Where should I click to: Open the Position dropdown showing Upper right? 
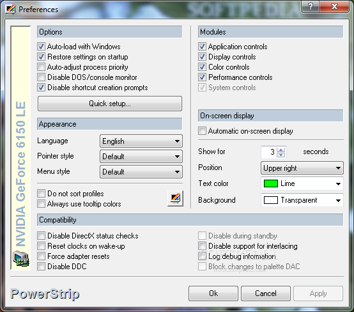click(x=302, y=168)
